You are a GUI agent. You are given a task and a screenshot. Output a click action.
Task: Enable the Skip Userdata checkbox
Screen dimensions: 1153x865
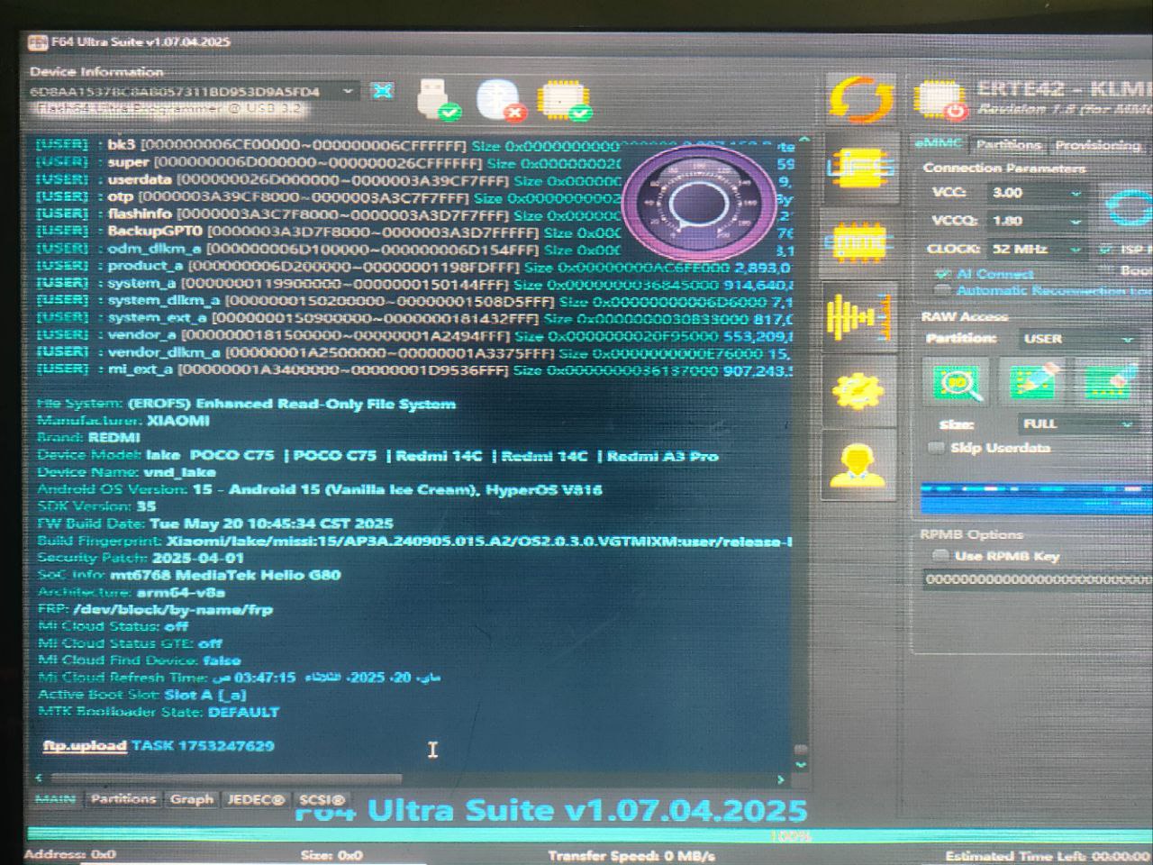pos(937,448)
